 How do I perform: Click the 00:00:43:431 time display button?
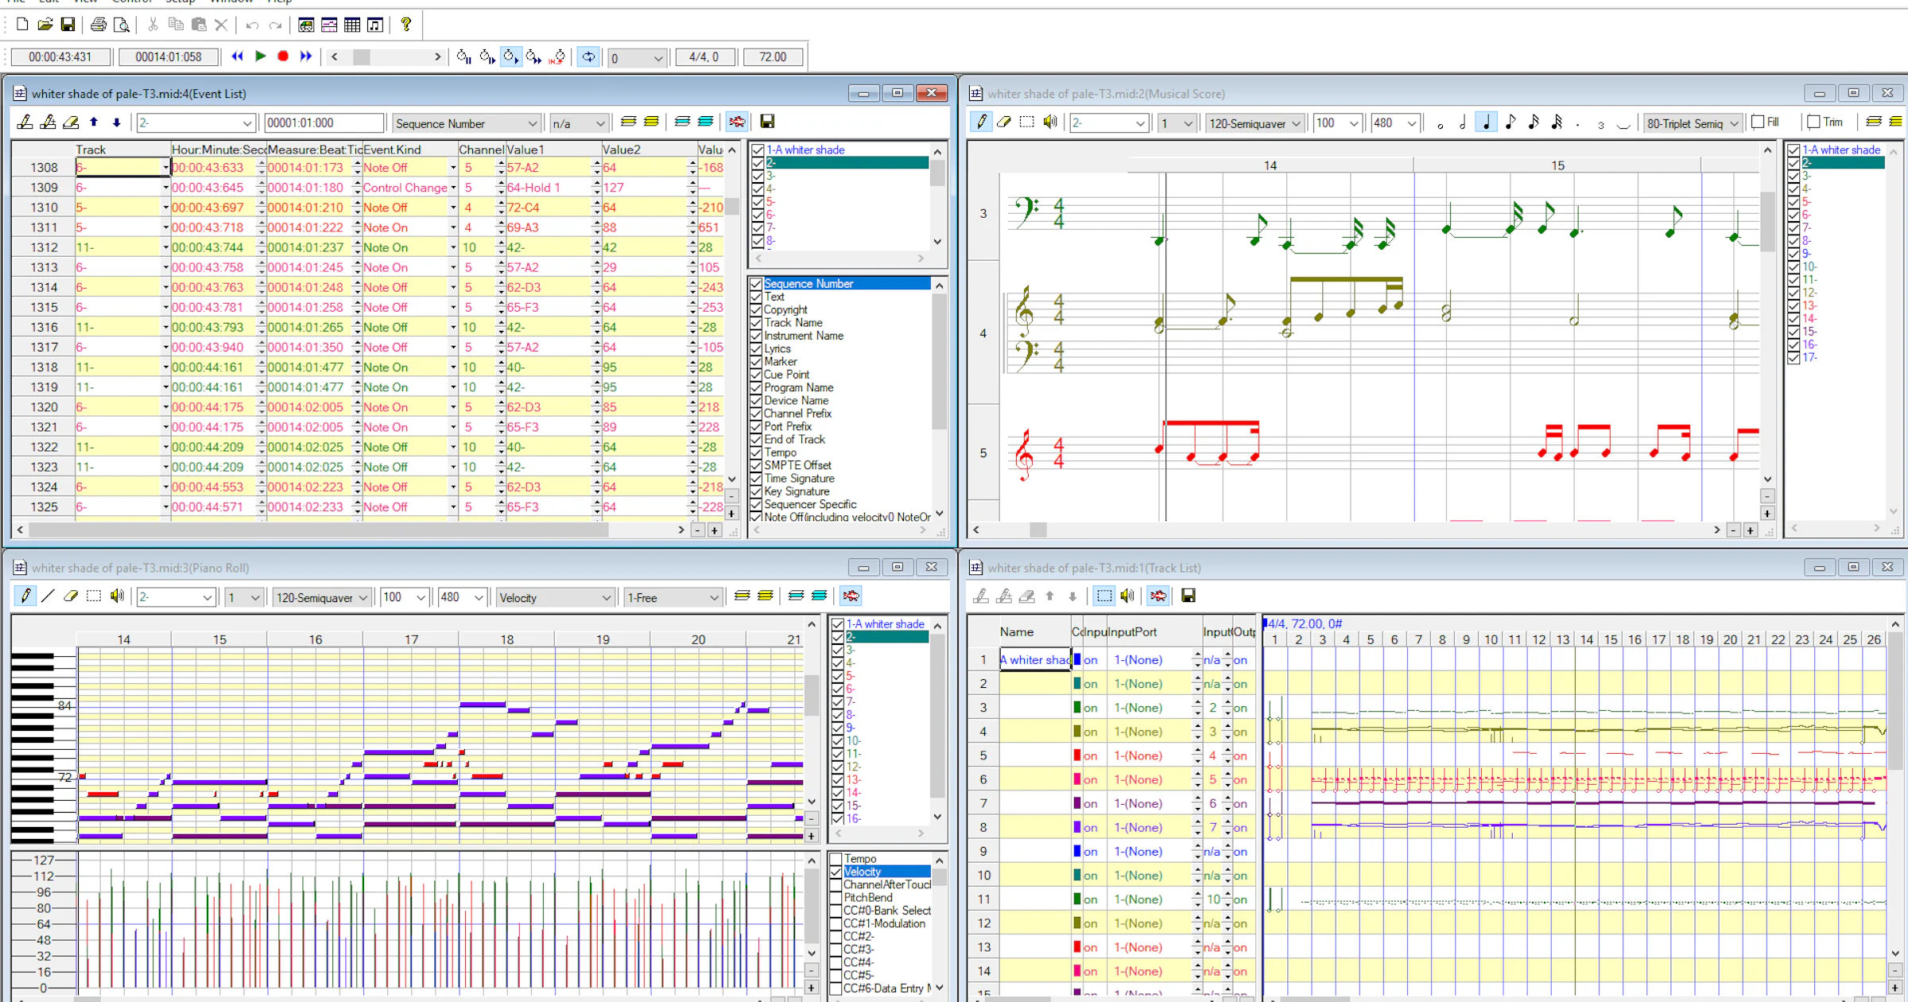click(x=60, y=57)
